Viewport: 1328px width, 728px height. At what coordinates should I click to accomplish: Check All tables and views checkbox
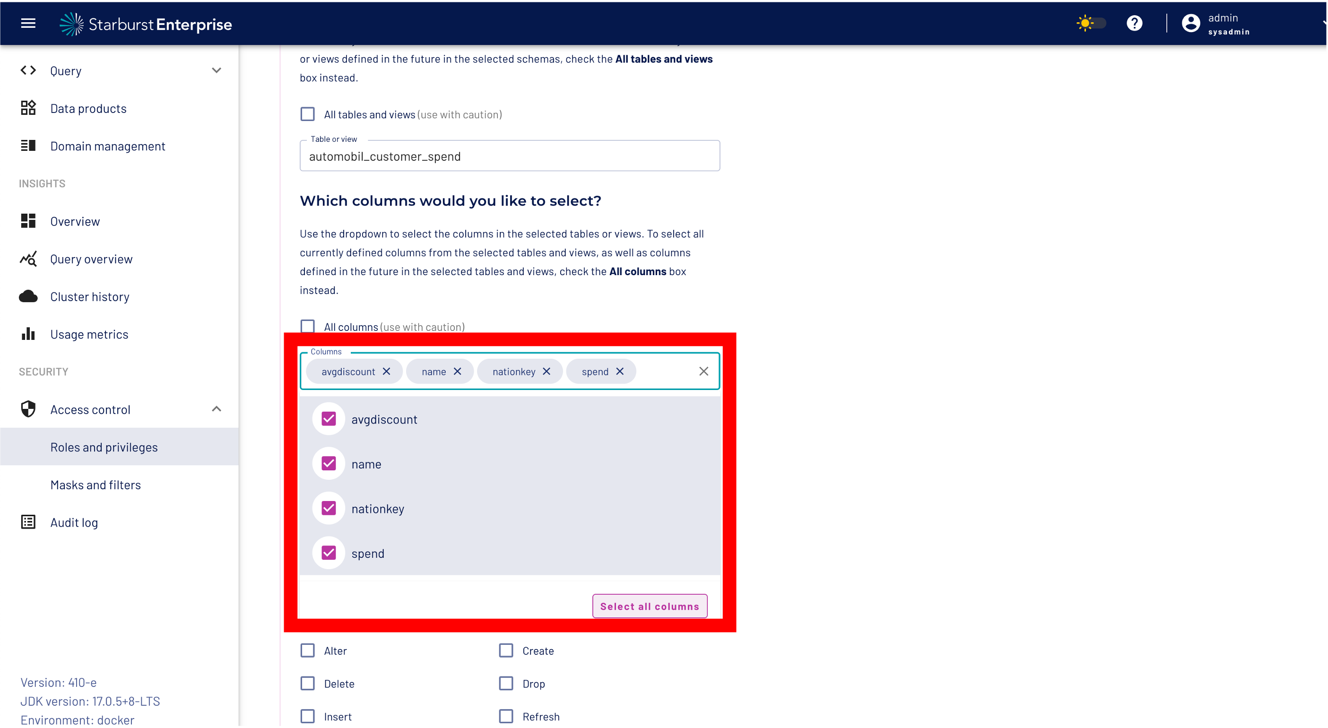(x=308, y=114)
